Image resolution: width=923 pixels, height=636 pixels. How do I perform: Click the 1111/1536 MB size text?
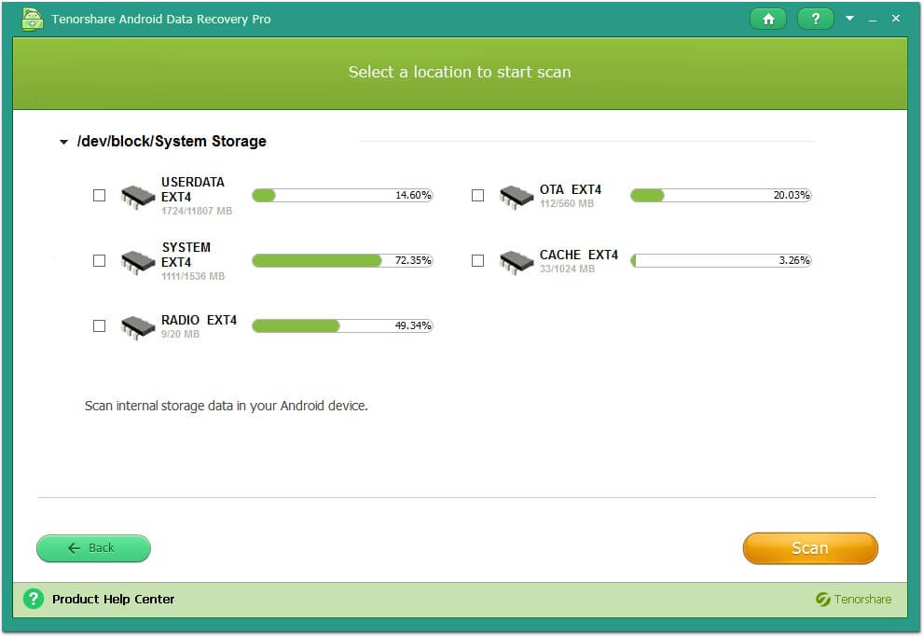[193, 276]
